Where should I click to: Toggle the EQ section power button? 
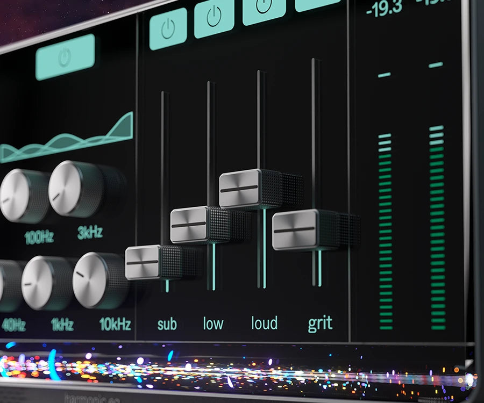65,57
